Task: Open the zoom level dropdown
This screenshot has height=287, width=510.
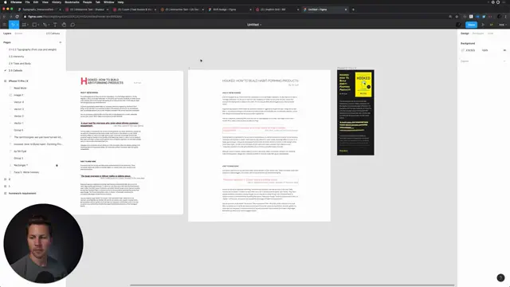Action: pyautogui.click(x=503, y=25)
